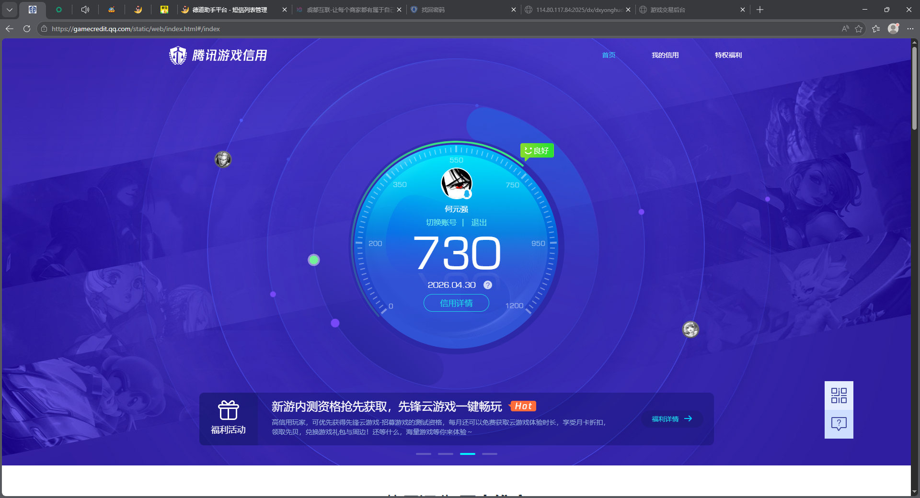Open 我的信用 navigation item
Viewport: 920px width, 498px height.
click(x=665, y=55)
